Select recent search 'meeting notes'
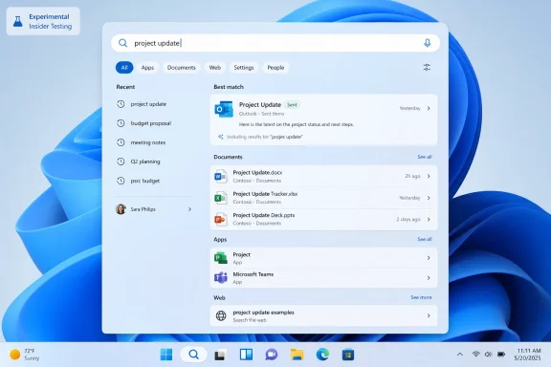The height and width of the screenshot is (367, 551). (148, 142)
